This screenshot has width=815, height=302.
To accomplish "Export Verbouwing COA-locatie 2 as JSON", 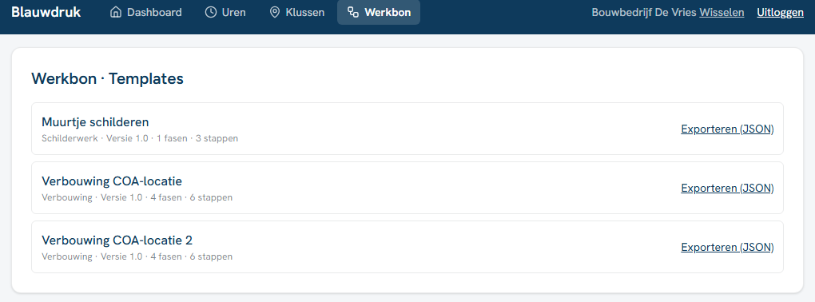I will click(727, 247).
